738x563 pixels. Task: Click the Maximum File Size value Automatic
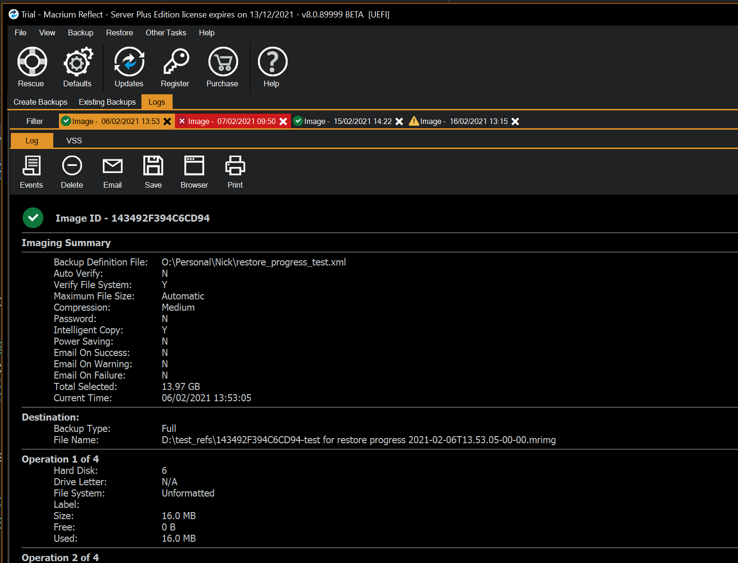coord(183,296)
